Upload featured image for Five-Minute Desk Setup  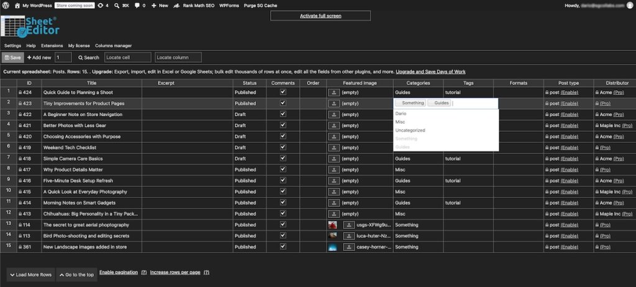(x=334, y=181)
